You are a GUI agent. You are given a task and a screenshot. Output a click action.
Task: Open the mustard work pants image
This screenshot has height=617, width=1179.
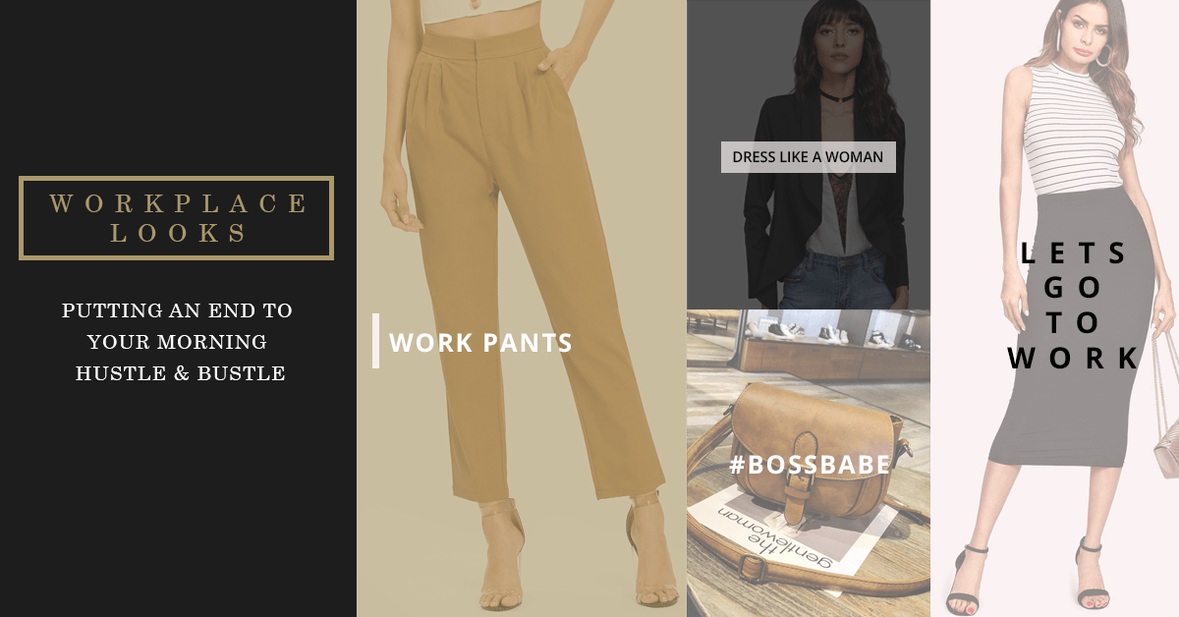521,308
